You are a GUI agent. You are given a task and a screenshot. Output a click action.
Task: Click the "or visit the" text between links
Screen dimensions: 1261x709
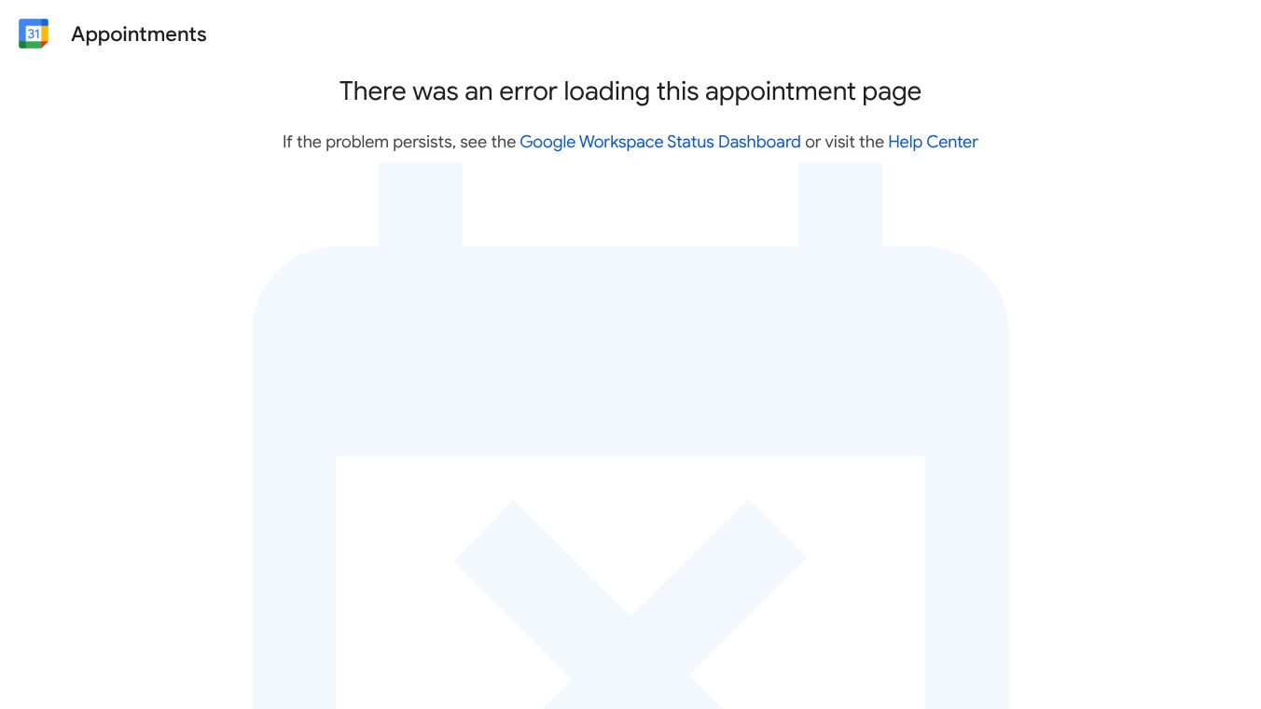pos(844,142)
